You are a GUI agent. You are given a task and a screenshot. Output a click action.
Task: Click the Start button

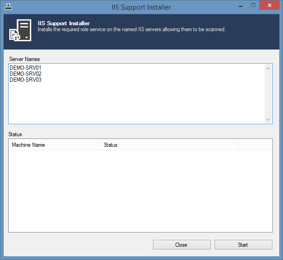tap(243, 245)
